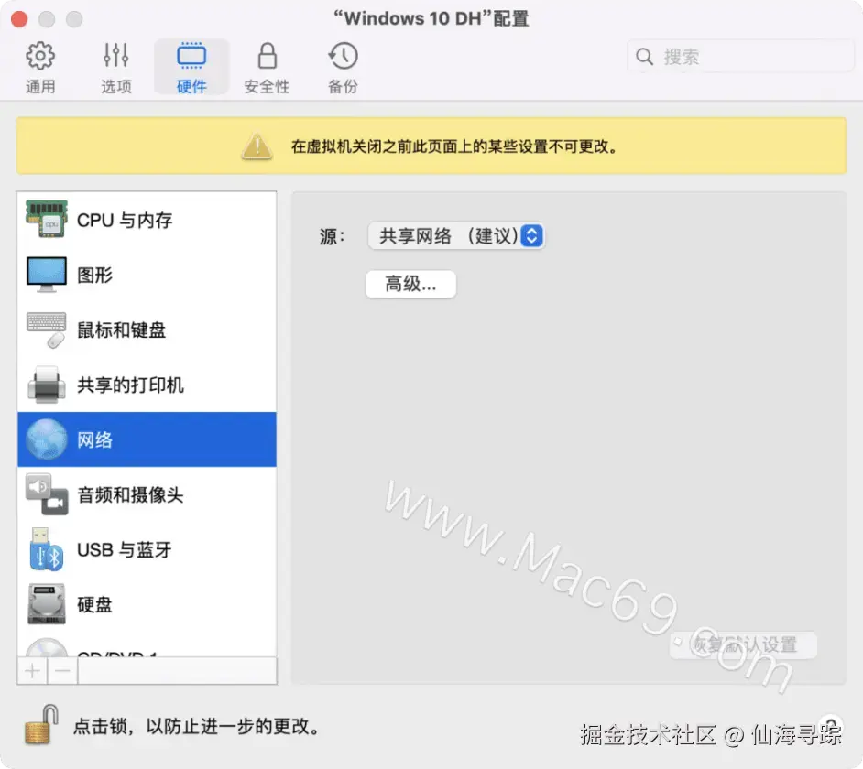Switch to the 选项 options tab

116,68
